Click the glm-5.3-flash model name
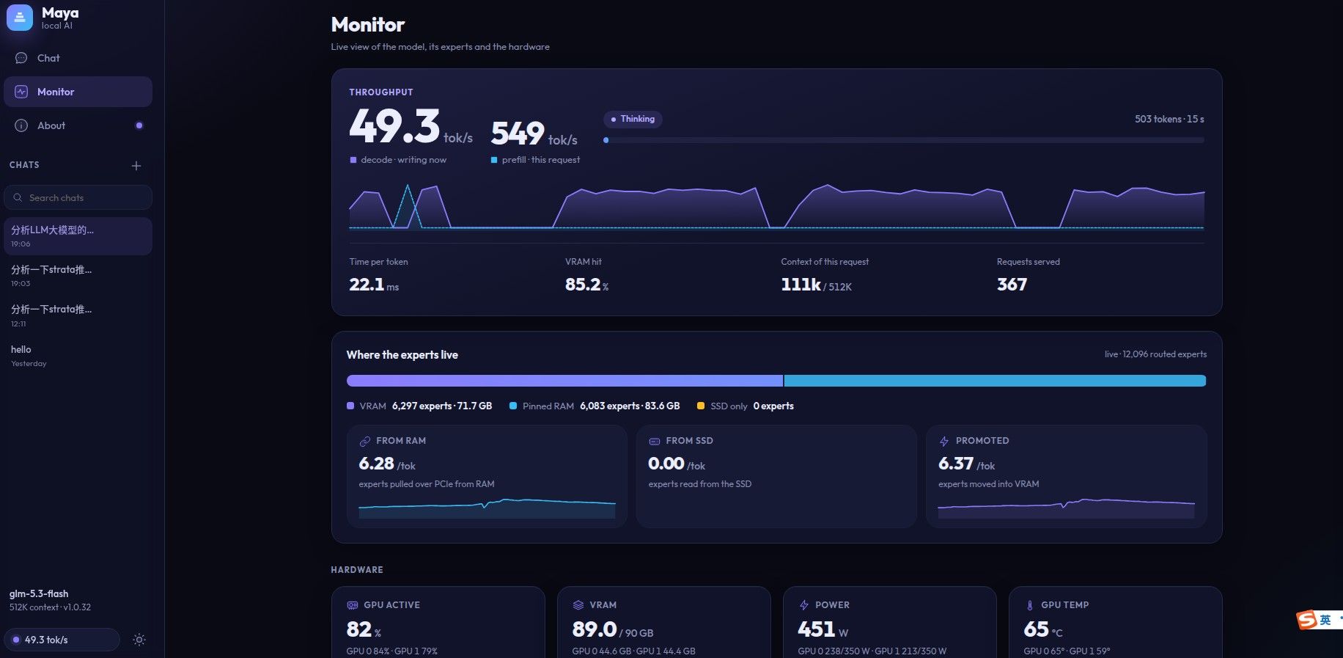 pos(39,593)
